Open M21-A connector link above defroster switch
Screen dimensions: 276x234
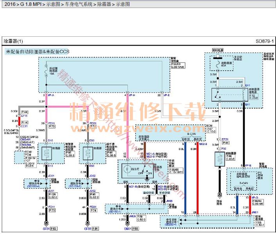coord(151,154)
